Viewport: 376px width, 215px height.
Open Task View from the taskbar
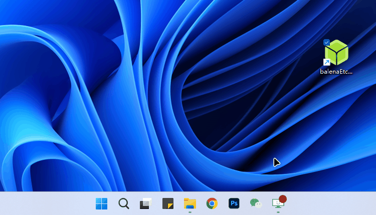click(x=145, y=203)
